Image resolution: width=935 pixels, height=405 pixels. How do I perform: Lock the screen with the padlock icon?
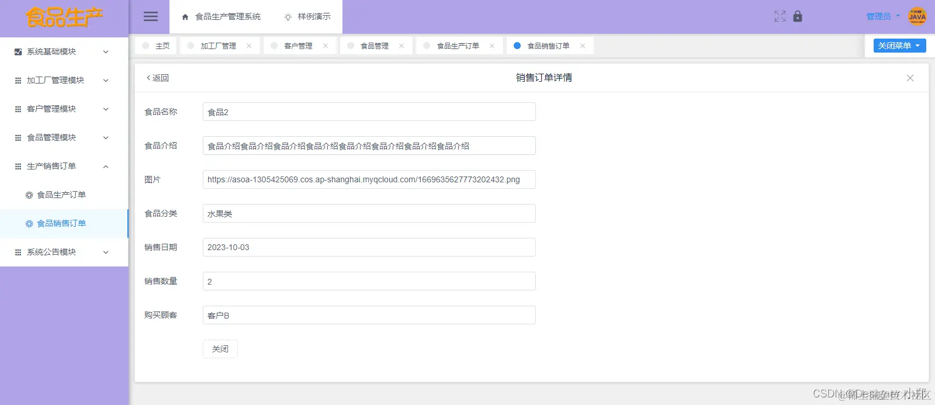(798, 16)
